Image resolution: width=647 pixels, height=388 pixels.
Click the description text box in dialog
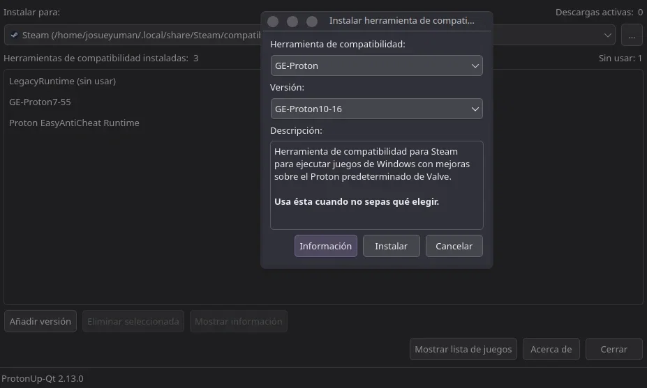click(376, 185)
